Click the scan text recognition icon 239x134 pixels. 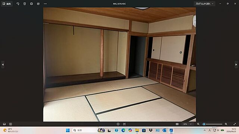pyautogui.click(x=124, y=124)
